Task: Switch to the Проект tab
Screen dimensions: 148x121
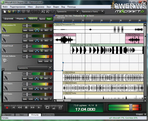Action: coord(8,115)
